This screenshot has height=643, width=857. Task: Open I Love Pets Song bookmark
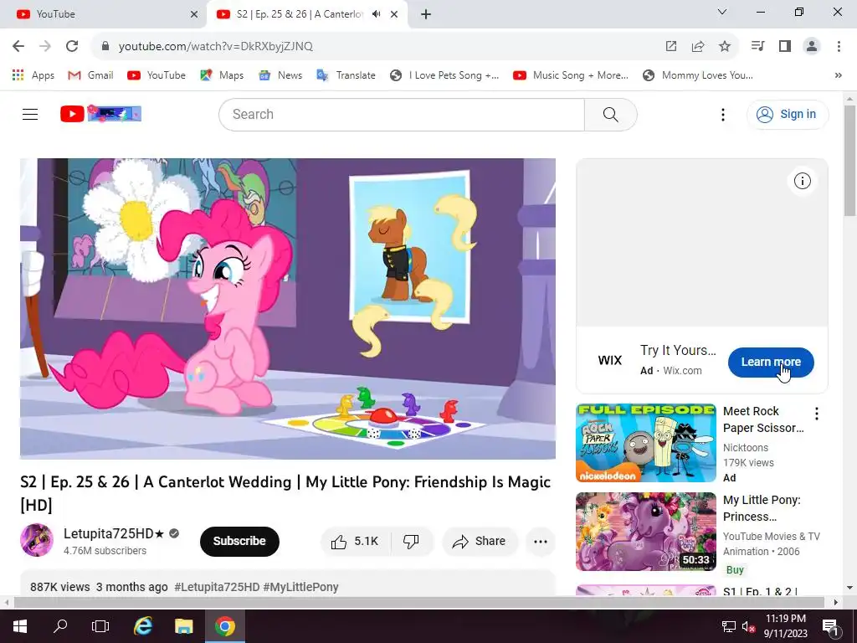click(444, 75)
